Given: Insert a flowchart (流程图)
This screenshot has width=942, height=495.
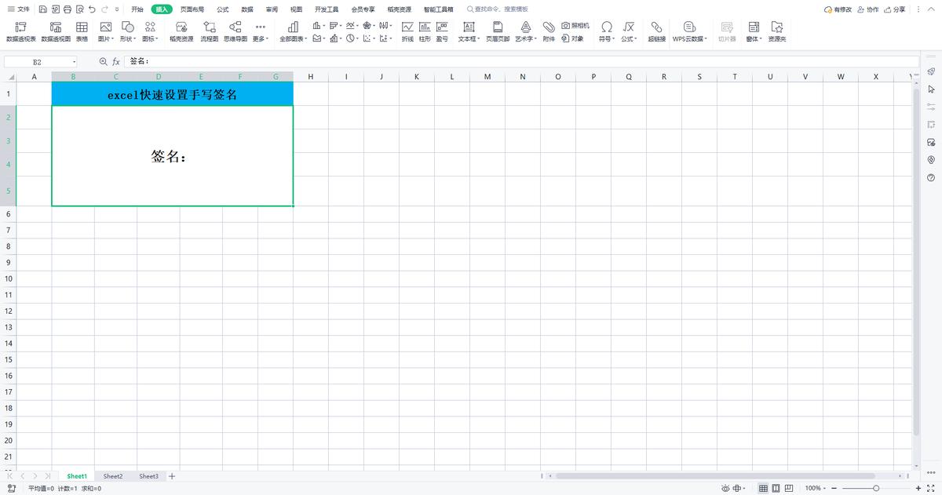Looking at the screenshot, I should pos(210,31).
